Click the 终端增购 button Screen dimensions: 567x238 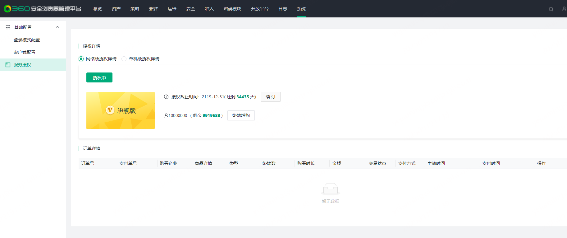[x=241, y=115]
